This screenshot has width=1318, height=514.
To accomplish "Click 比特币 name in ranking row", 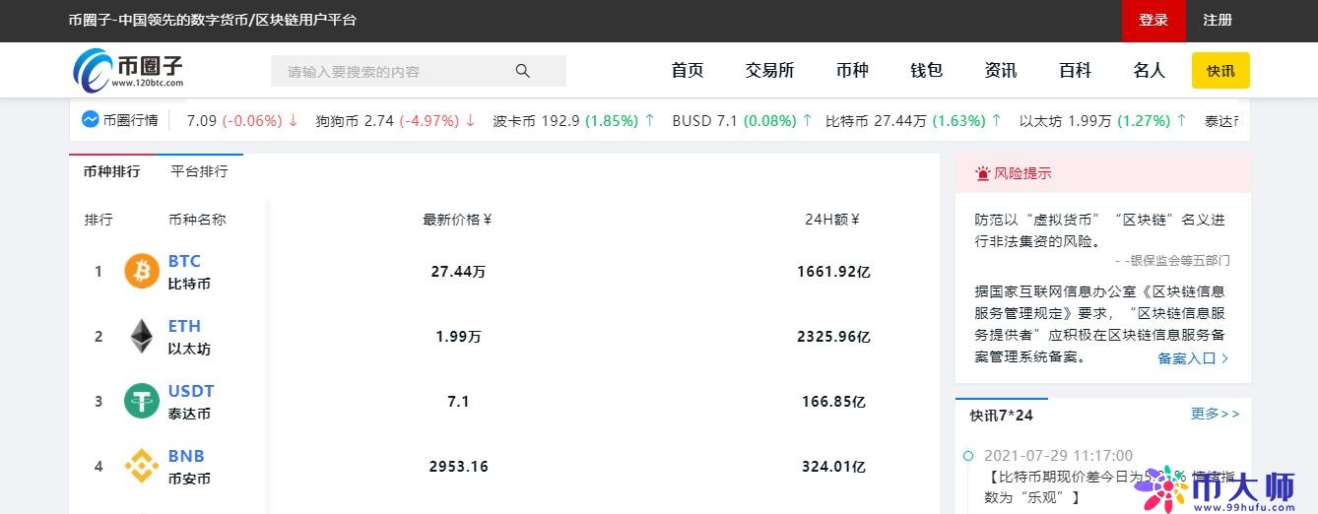I will coord(189,284).
